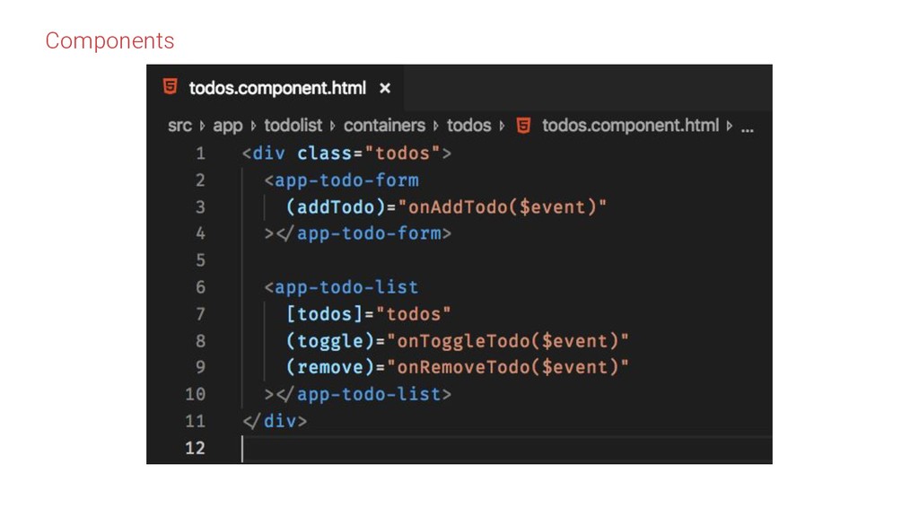Screen dimensions: 919x517
Task: Click the HTML5 file icon in the breadcrumb
Action: pos(525,126)
